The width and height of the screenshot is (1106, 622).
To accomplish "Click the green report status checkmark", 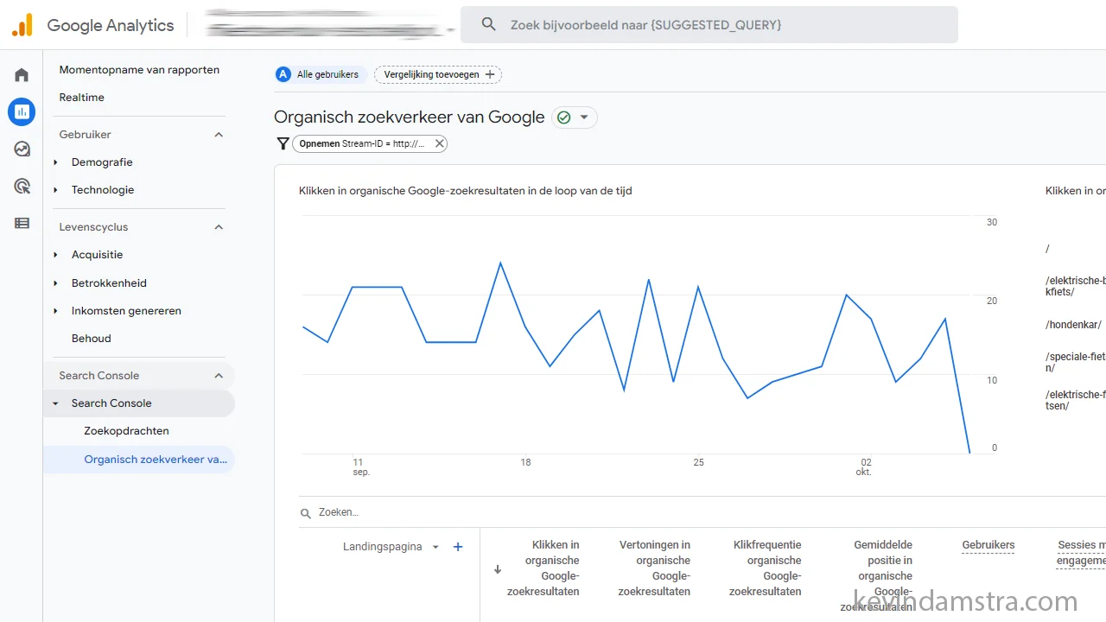I will coord(564,117).
